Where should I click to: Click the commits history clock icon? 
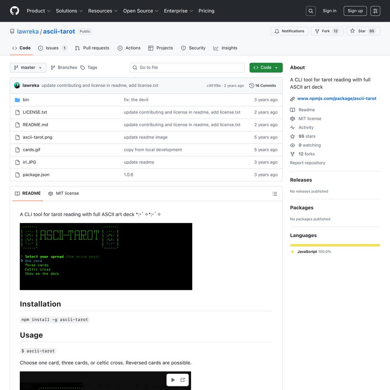pos(252,85)
